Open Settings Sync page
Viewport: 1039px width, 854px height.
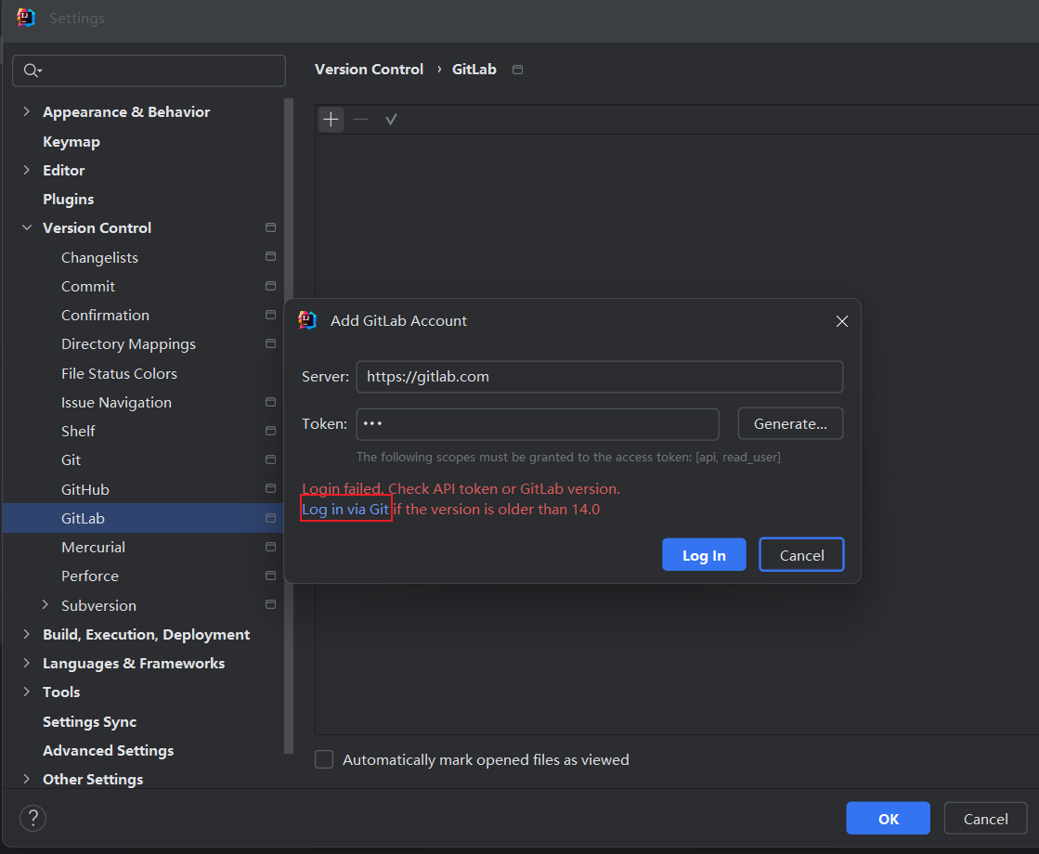pos(89,721)
